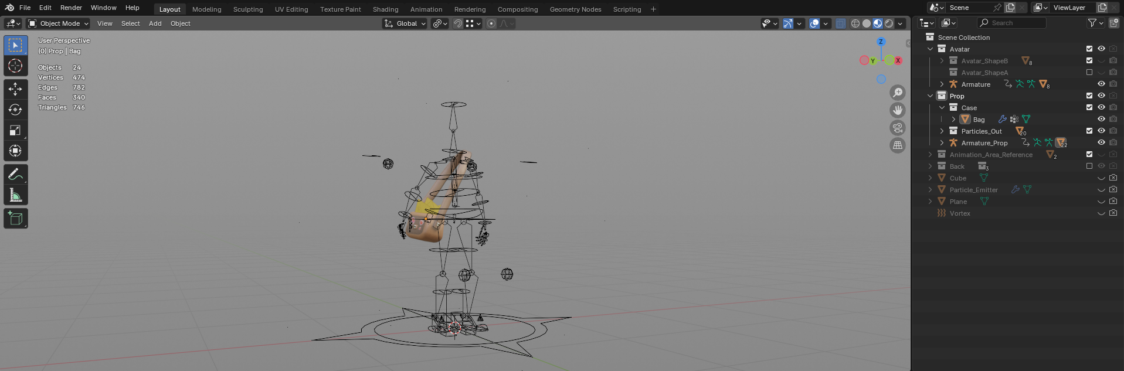Select the 3D Cursor tool
Image resolution: width=1124 pixels, height=371 pixels.
(x=15, y=66)
